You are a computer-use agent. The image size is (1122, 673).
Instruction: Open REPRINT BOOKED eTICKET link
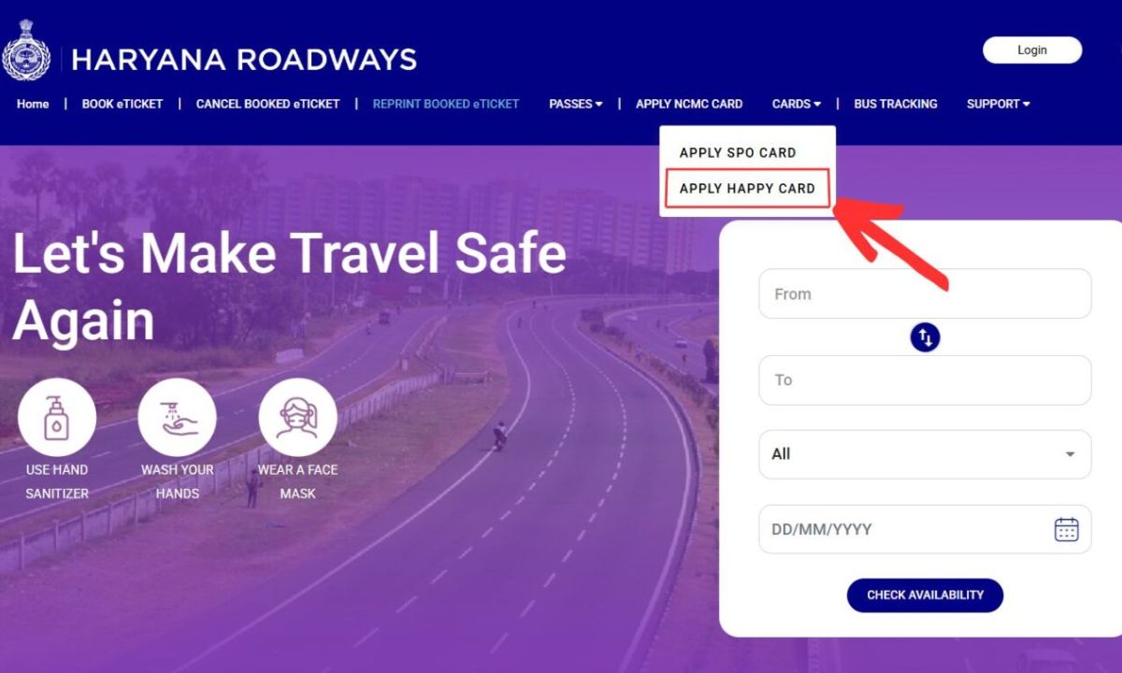coord(446,104)
